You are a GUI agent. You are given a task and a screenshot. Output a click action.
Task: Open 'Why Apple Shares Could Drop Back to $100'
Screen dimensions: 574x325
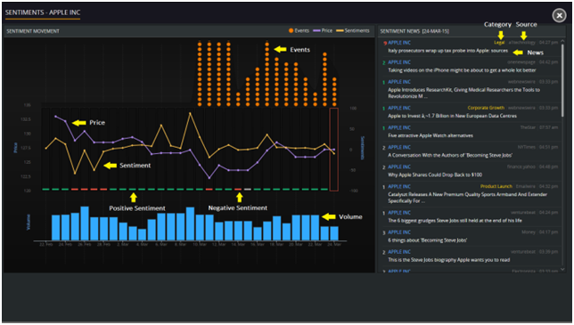[x=435, y=175]
